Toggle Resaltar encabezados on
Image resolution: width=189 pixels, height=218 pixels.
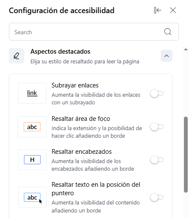(157, 160)
